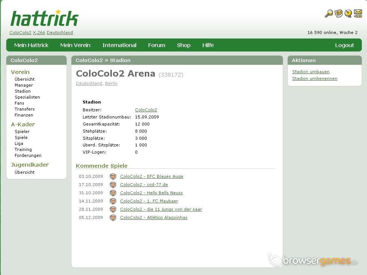Open Jugendkader Übersicht in the sidebar
The image size is (367, 275).
(x=25, y=172)
